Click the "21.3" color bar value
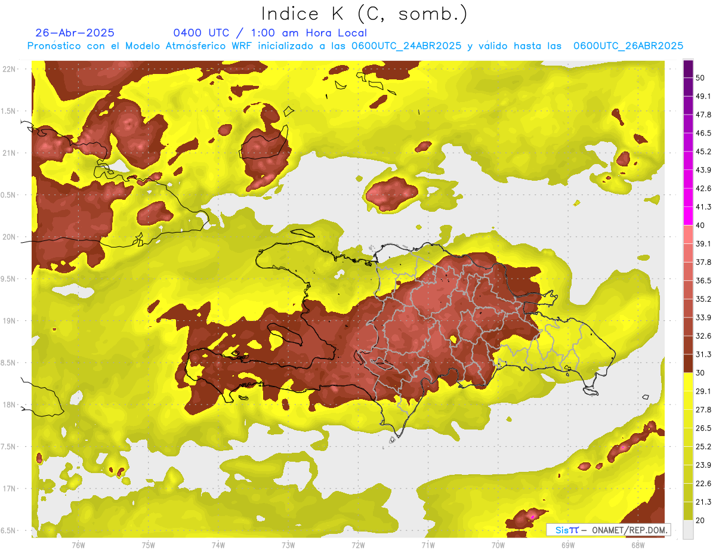 pos(703,502)
